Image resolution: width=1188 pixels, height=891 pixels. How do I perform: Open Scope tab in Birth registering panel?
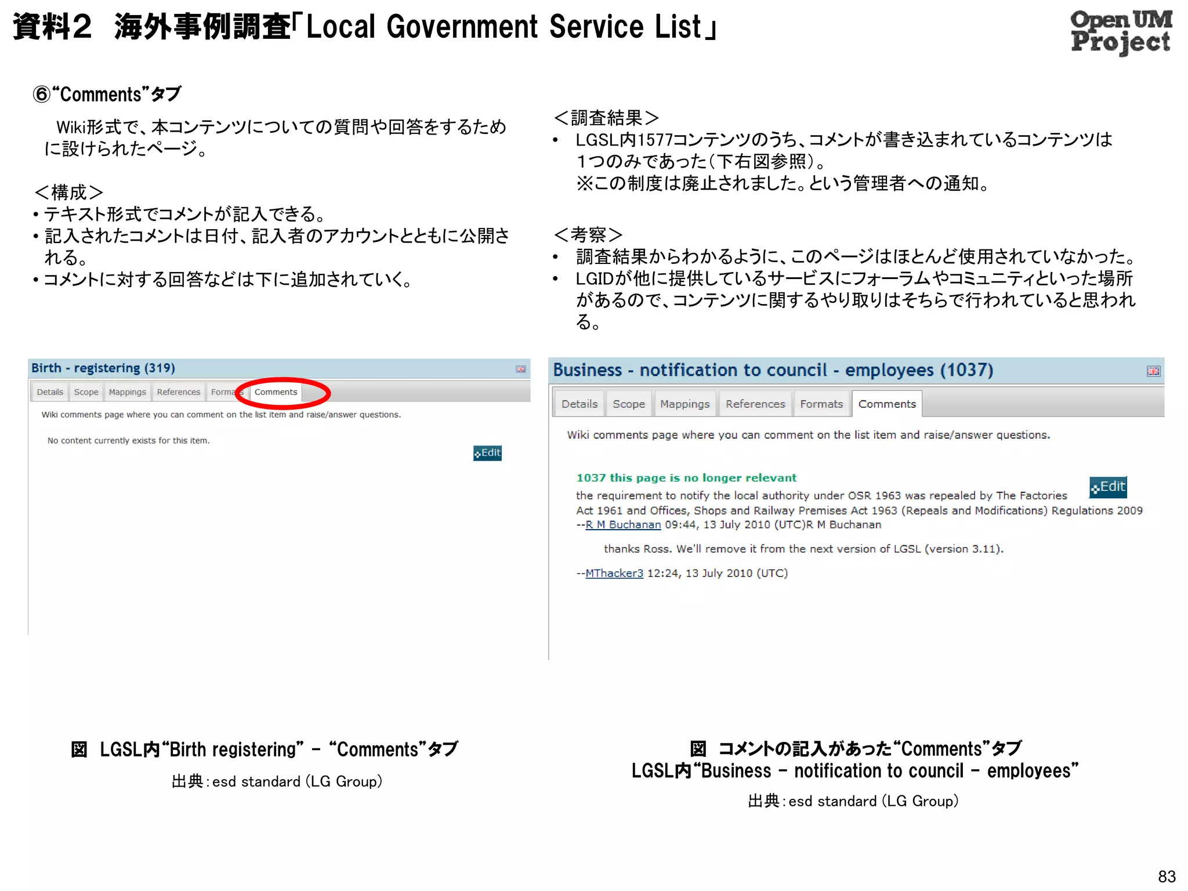coord(86,392)
